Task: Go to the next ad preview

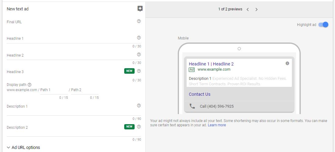Action: (x=256, y=9)
